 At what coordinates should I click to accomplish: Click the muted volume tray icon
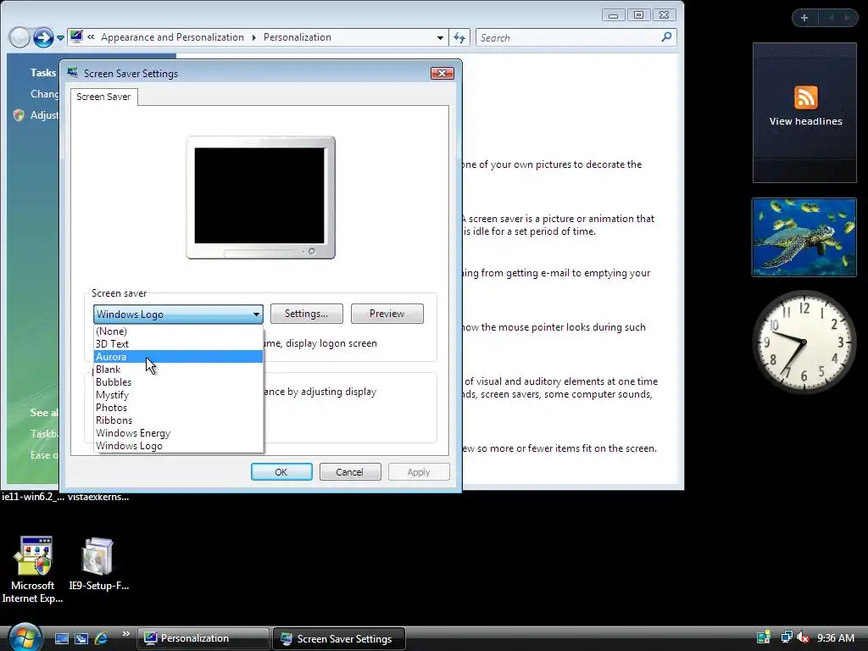click(x=803, y=637)
